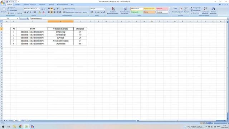This screenshot has width=229, height=129.
Task: Apply the Обычный cell style
Action: (137, 9)
